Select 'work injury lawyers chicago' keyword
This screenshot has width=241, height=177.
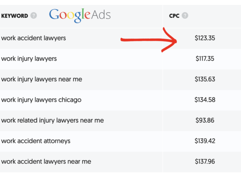[41, 100]
